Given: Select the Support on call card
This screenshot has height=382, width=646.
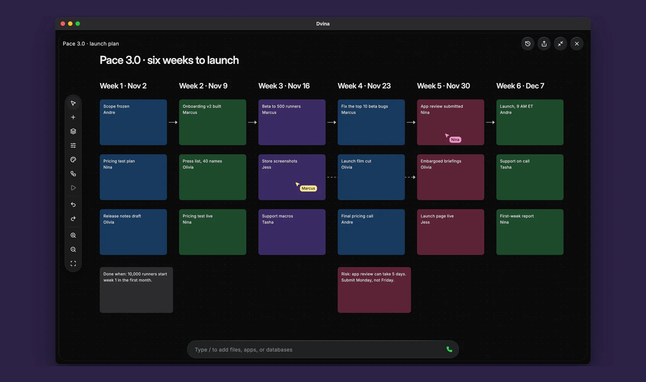Looking at the screenshot, I should click(530, 177).
